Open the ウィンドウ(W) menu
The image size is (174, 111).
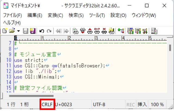click(144, 15)
